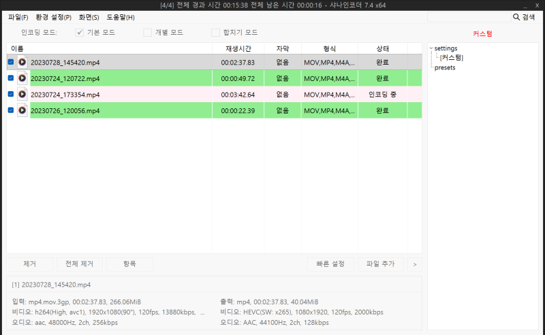The image size is (545, 335).
Task: Click the 제거 button
Action: click(30, 264)
